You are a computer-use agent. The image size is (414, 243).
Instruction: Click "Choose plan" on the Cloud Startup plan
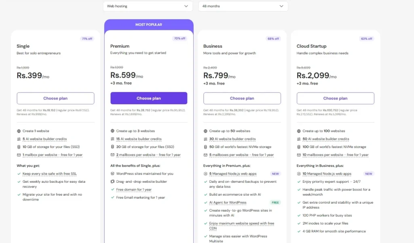coord(335,98)
